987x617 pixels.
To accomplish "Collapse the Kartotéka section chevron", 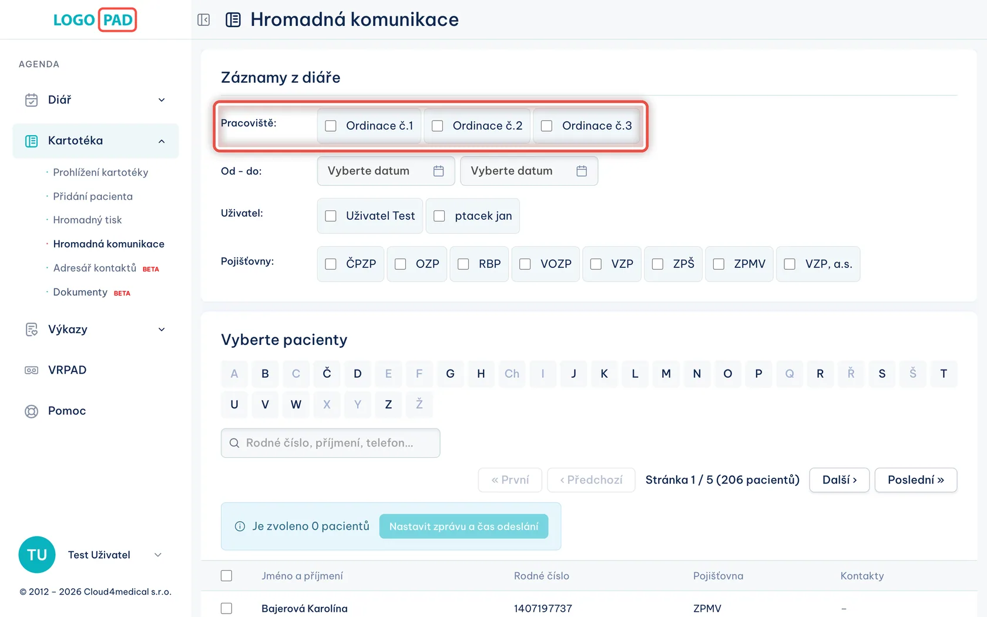I will tap(162, 141).
